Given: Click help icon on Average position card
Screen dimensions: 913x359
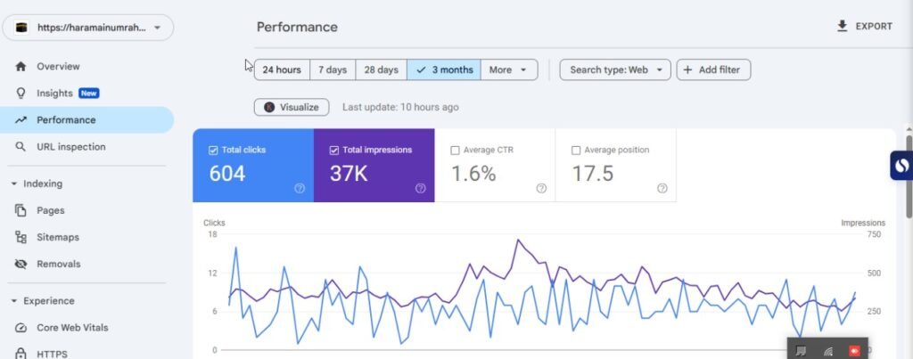Looking at the screenshot, I should click(662, 188).
